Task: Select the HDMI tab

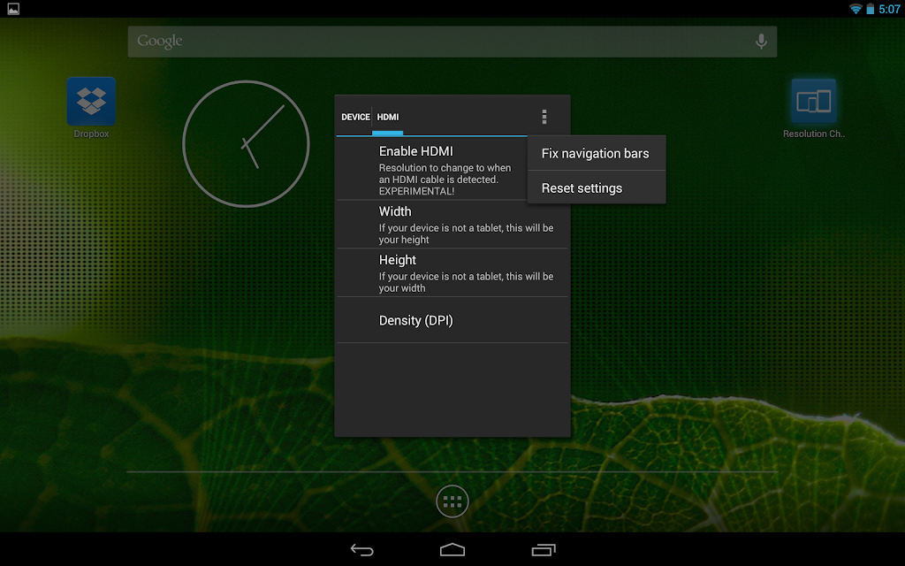Action: click(387, 118)
